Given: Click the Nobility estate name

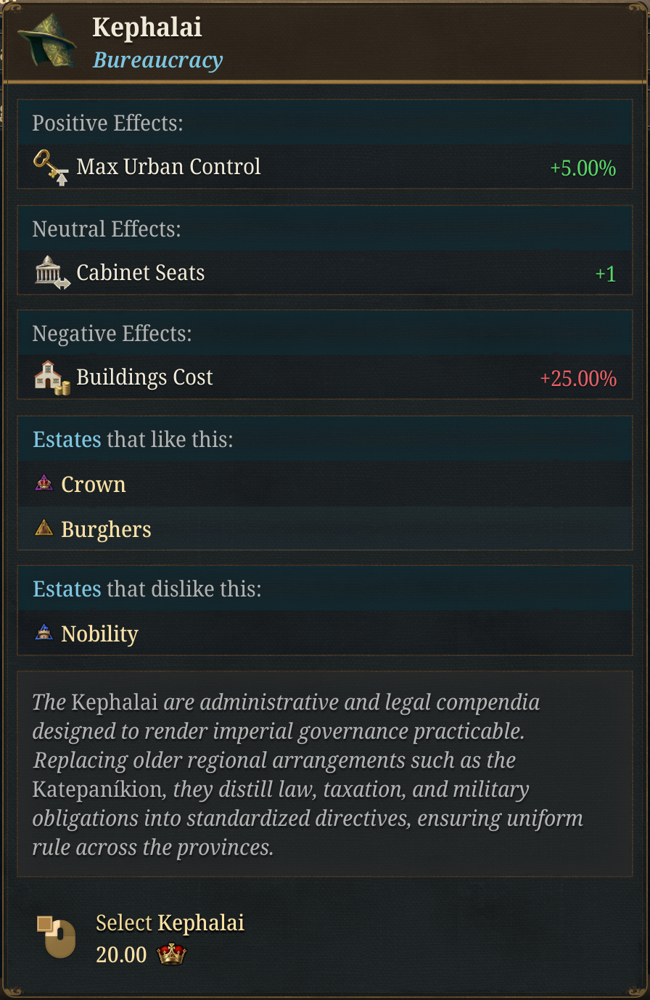Looking at the screenshot, I should pos(99,634).
